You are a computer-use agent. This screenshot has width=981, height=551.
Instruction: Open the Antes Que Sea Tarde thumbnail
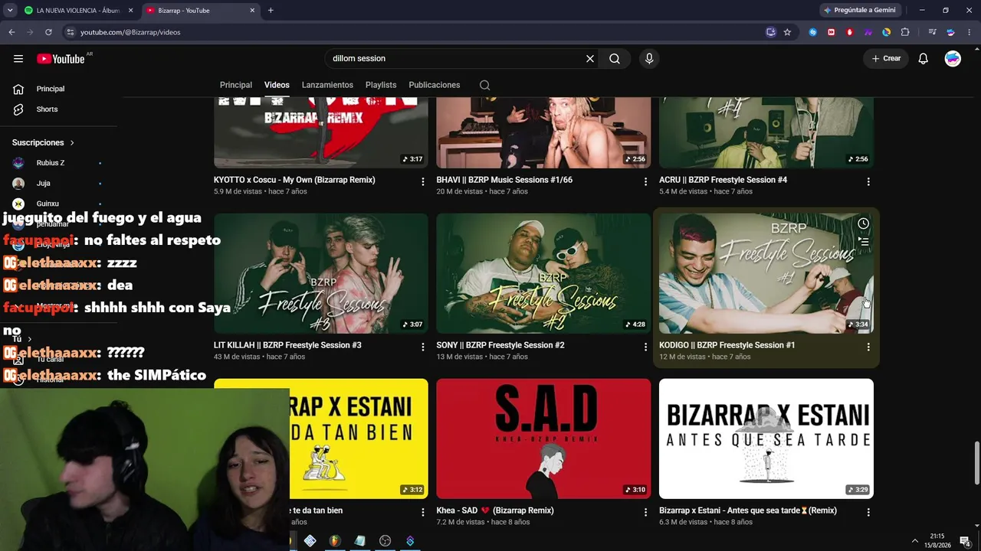[766, 439]
